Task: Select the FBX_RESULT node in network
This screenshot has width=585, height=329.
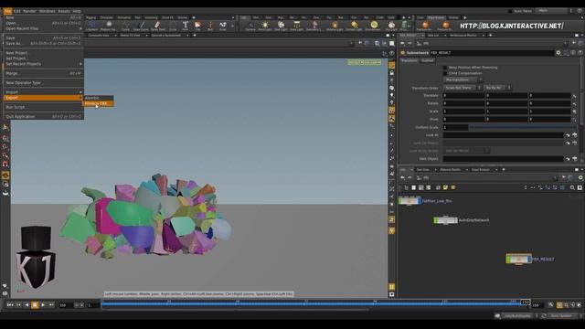Action: coord(518,259)
